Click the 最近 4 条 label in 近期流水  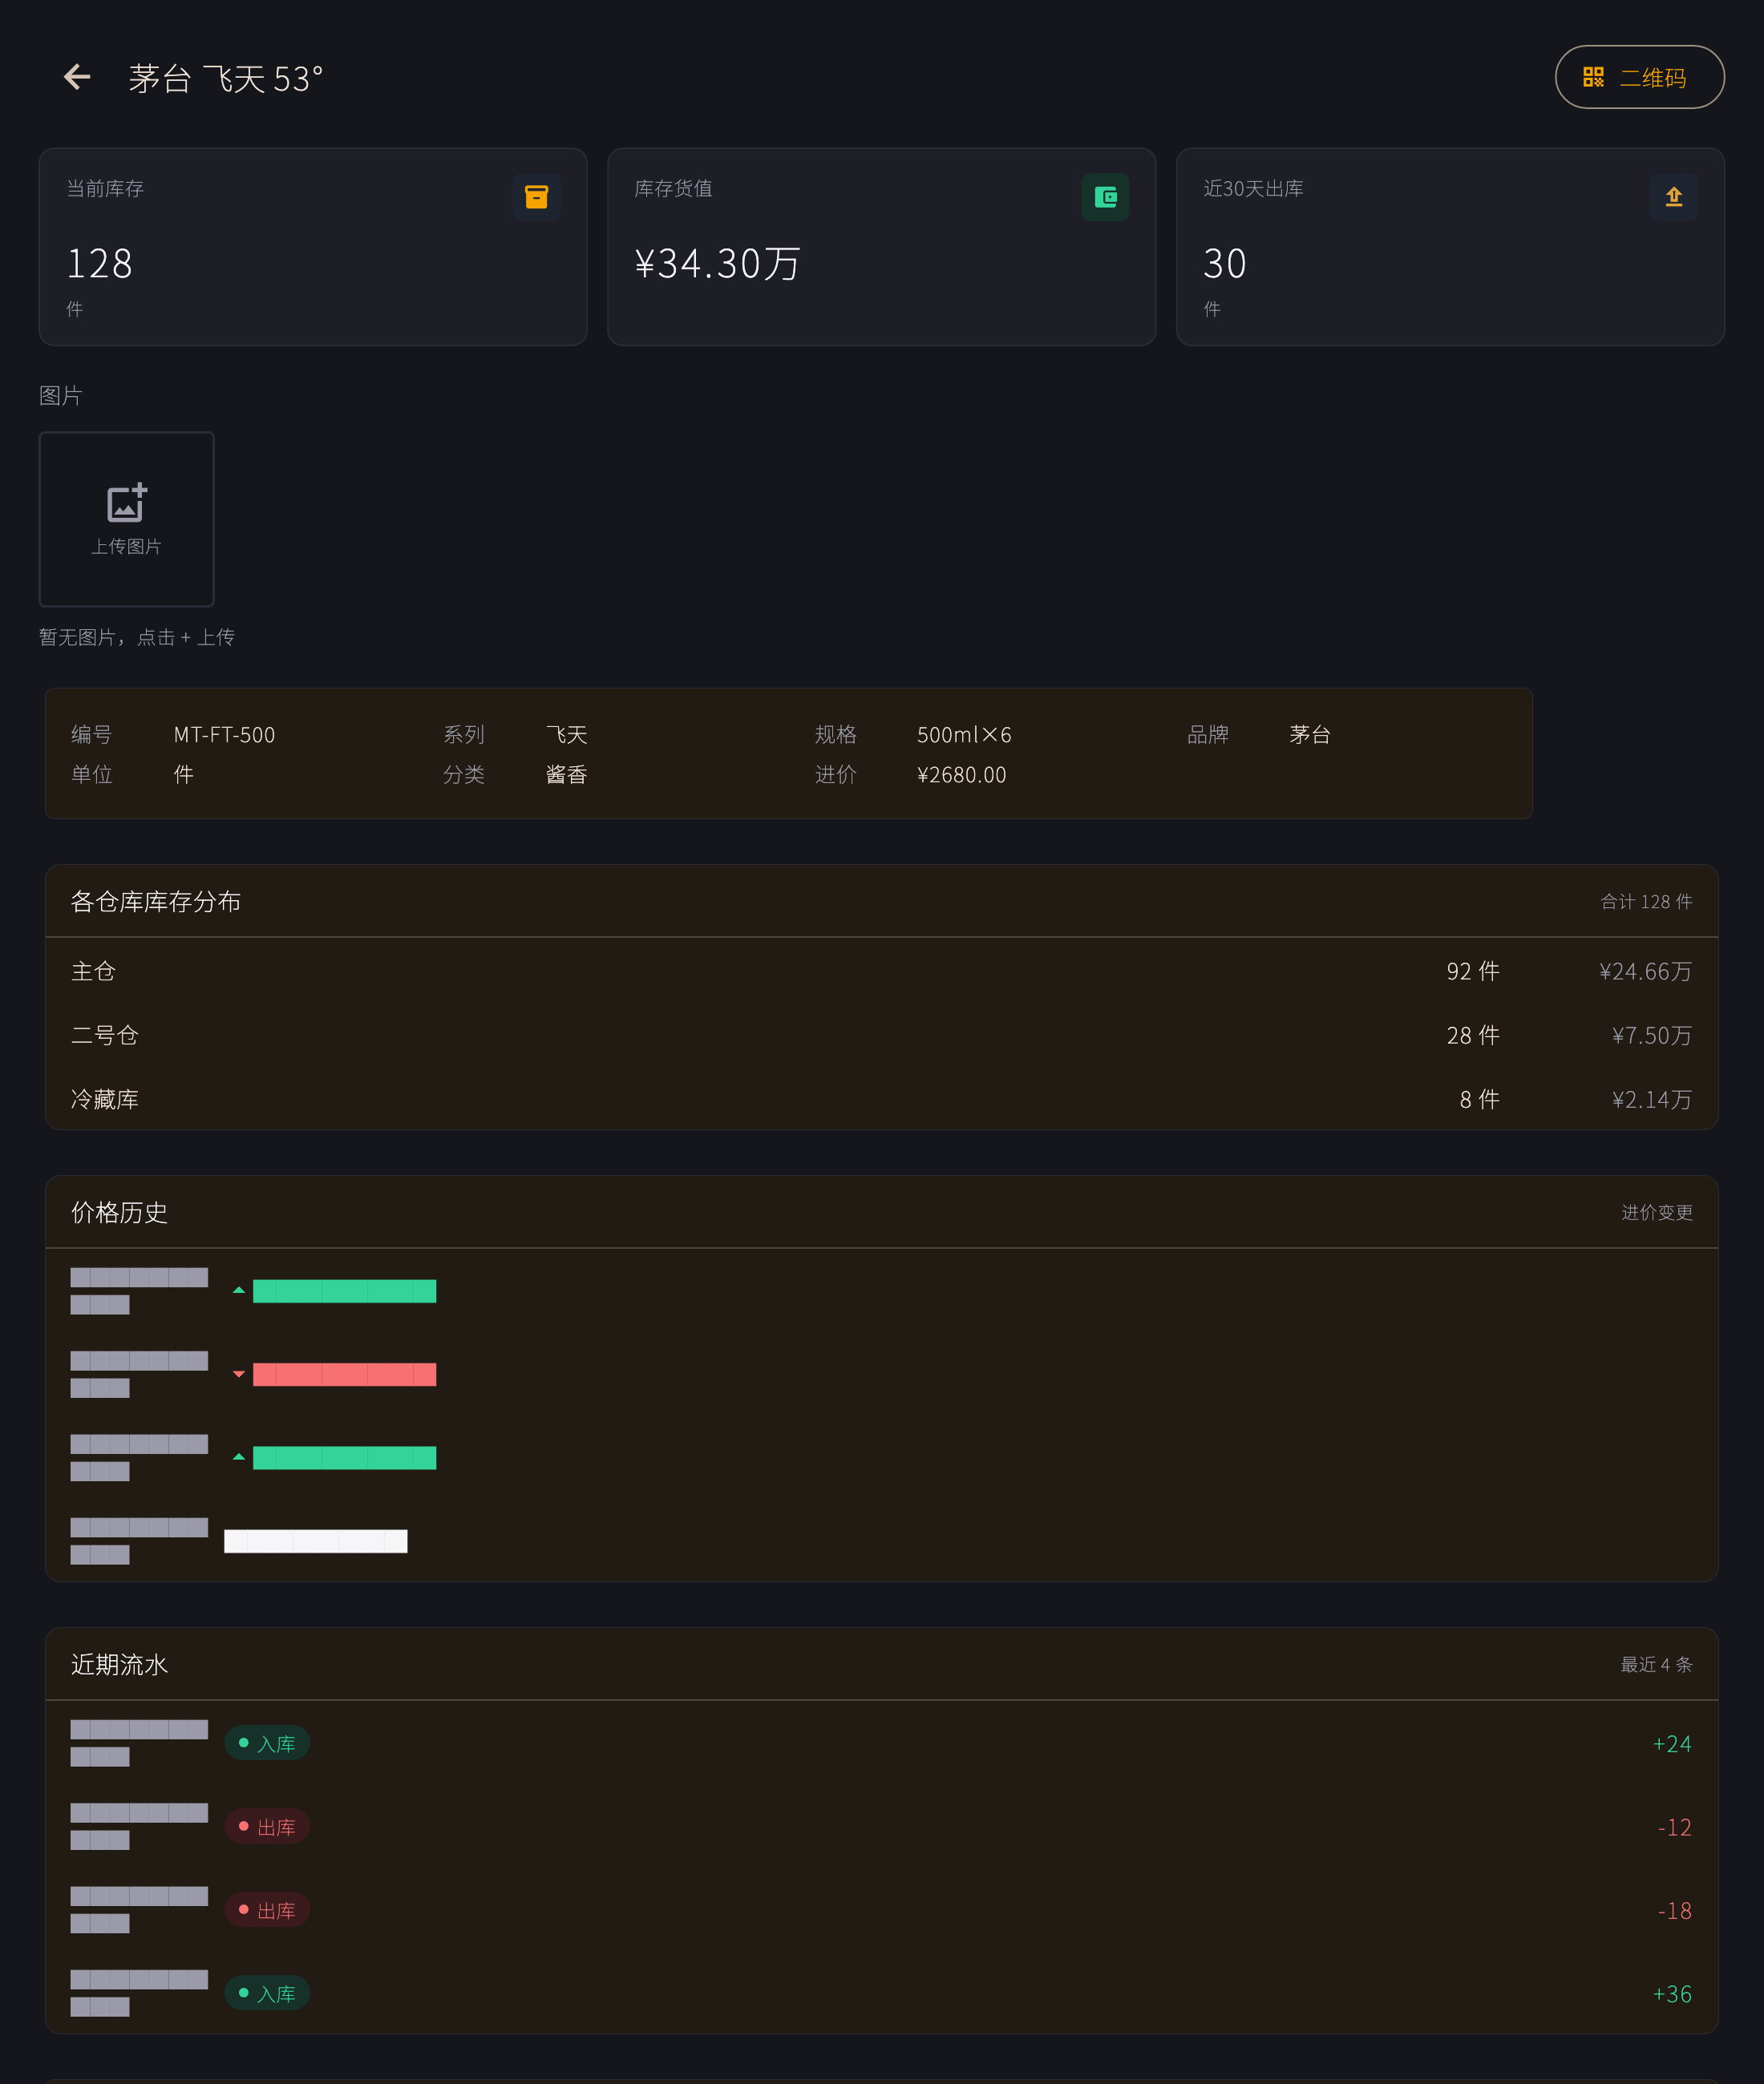(1656, 1664)
